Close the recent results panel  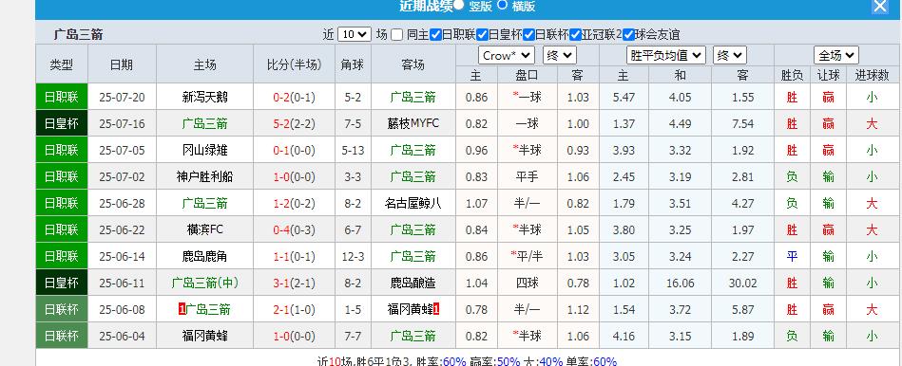(x=879, y=7)
